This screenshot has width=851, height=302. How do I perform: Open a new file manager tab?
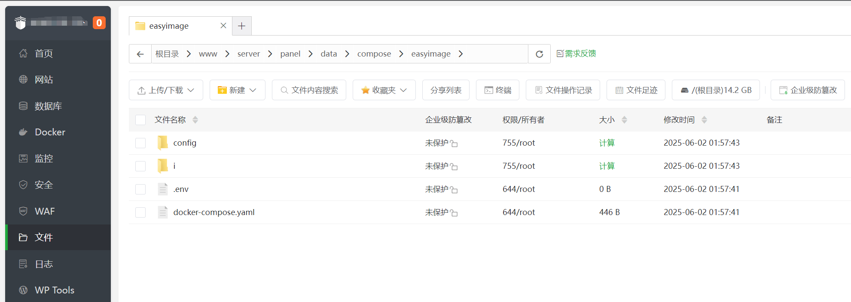point(242,26)
